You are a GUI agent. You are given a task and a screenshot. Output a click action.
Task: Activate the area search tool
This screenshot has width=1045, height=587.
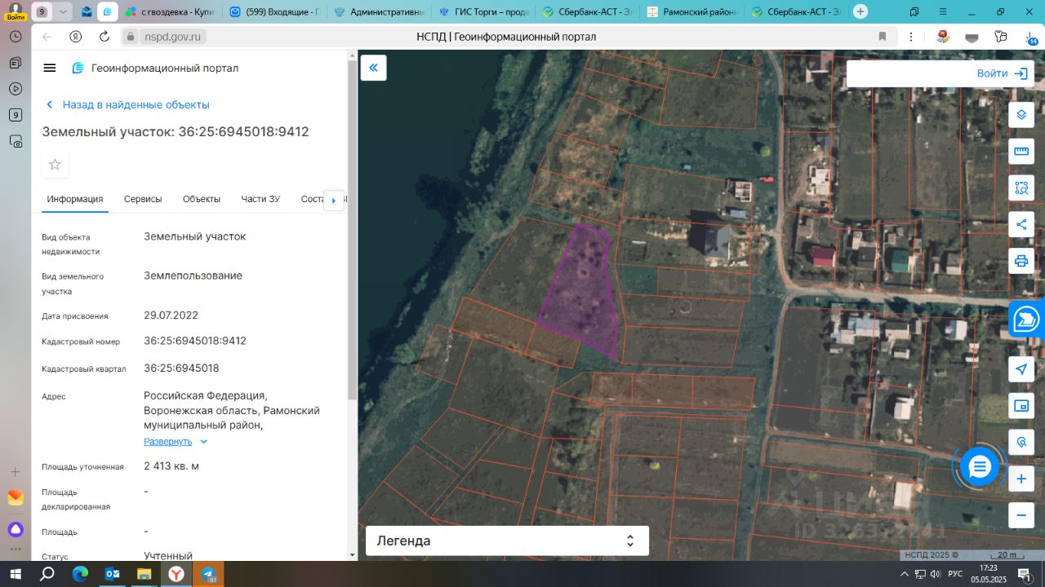pyautogui.click(x=1021, y=188)
